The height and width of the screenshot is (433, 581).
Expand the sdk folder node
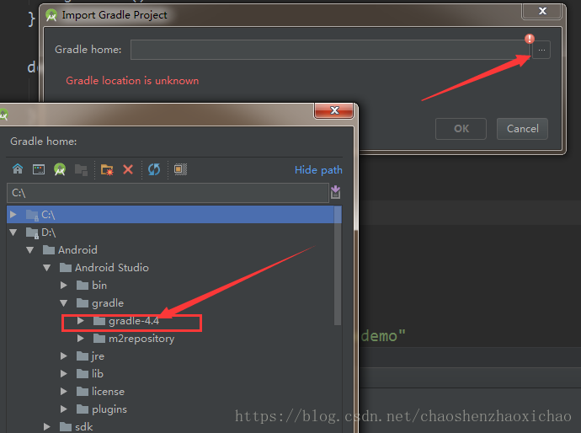click(x=46, y=427)
